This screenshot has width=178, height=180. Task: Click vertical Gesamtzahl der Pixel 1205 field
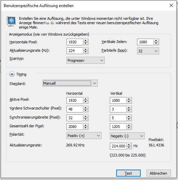click(118, 127)
